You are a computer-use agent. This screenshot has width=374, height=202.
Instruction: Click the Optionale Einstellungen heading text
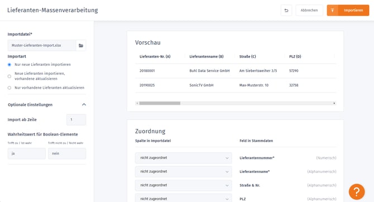coord(30,105)
